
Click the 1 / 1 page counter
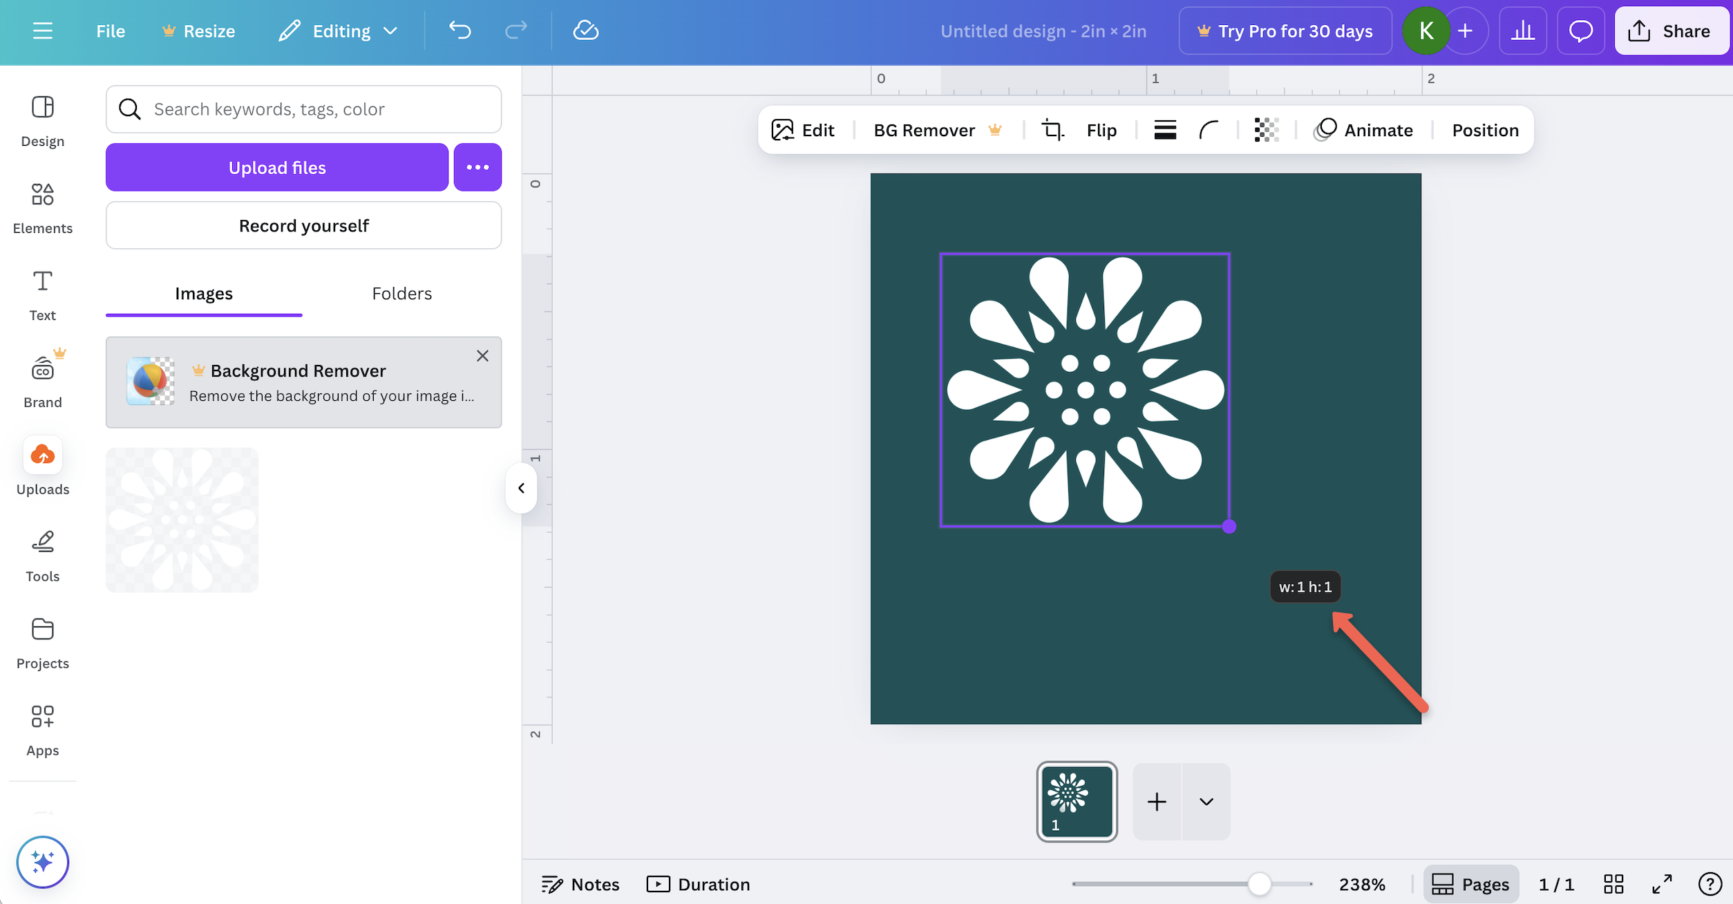(x=1556, y=884)
